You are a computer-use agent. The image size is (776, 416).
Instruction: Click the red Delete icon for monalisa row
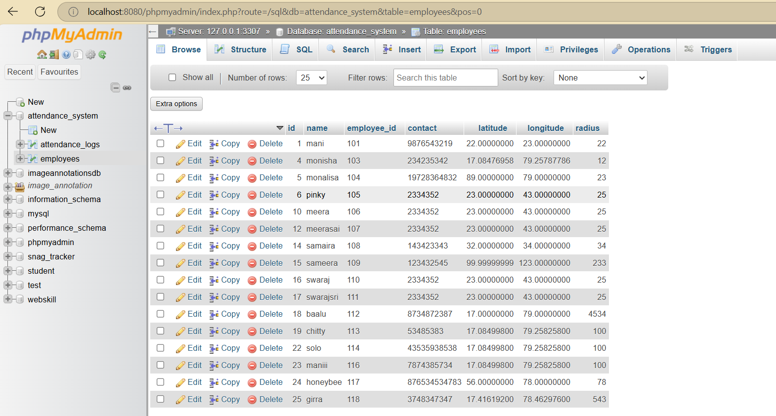pyautogui.click(x=252, y=178)
